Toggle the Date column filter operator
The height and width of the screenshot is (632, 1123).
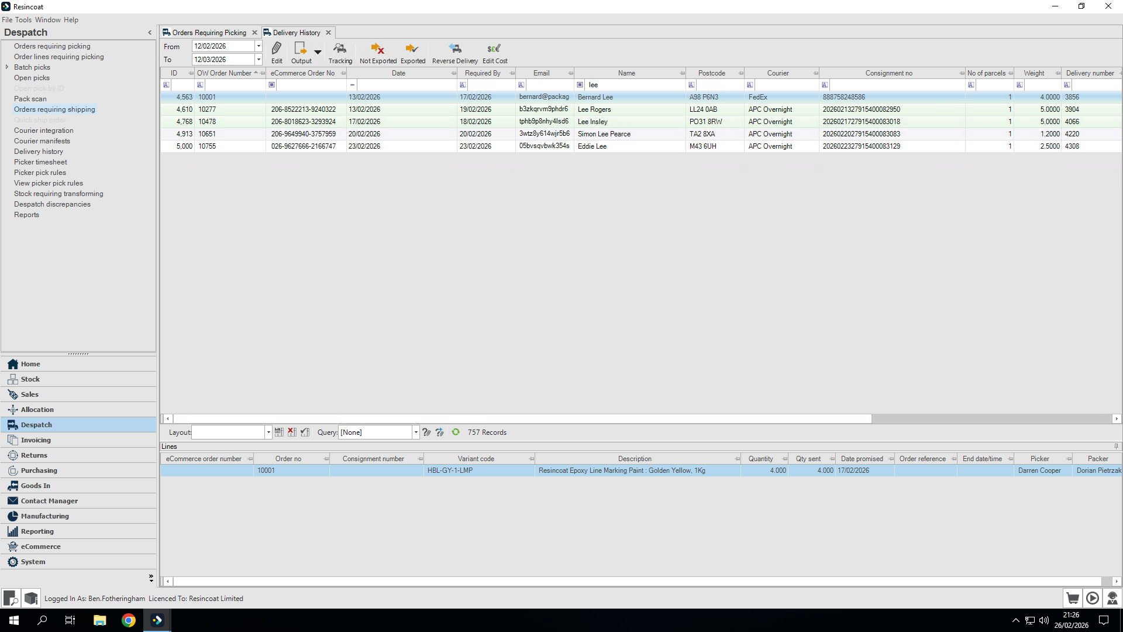352,85
